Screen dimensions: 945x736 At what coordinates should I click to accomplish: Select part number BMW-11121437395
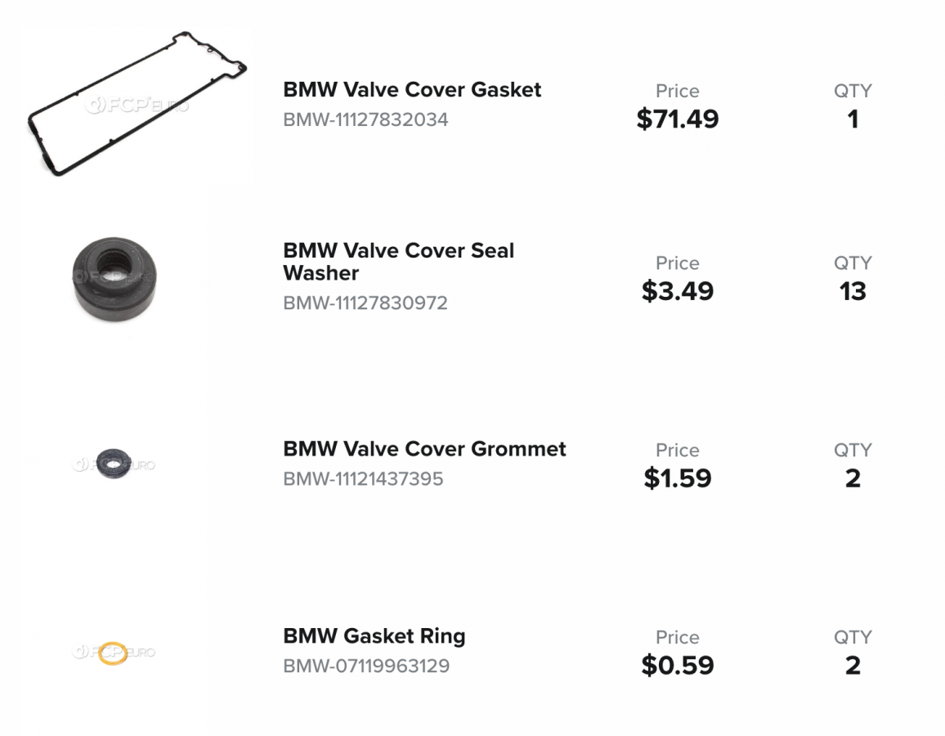[363, 478]
